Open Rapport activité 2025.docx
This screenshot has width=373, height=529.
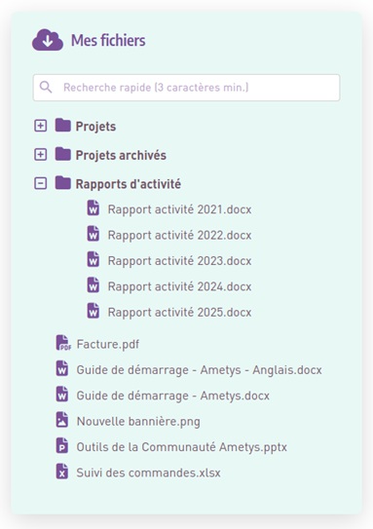pos(179,312)
